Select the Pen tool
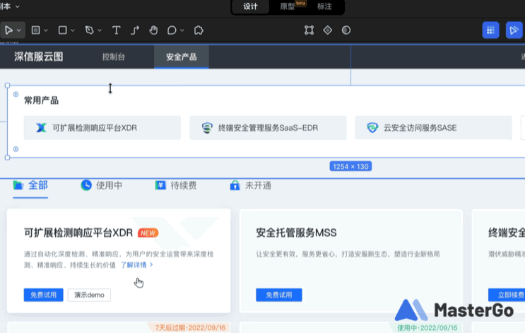525x333 pixels. [x=90, y=30]
